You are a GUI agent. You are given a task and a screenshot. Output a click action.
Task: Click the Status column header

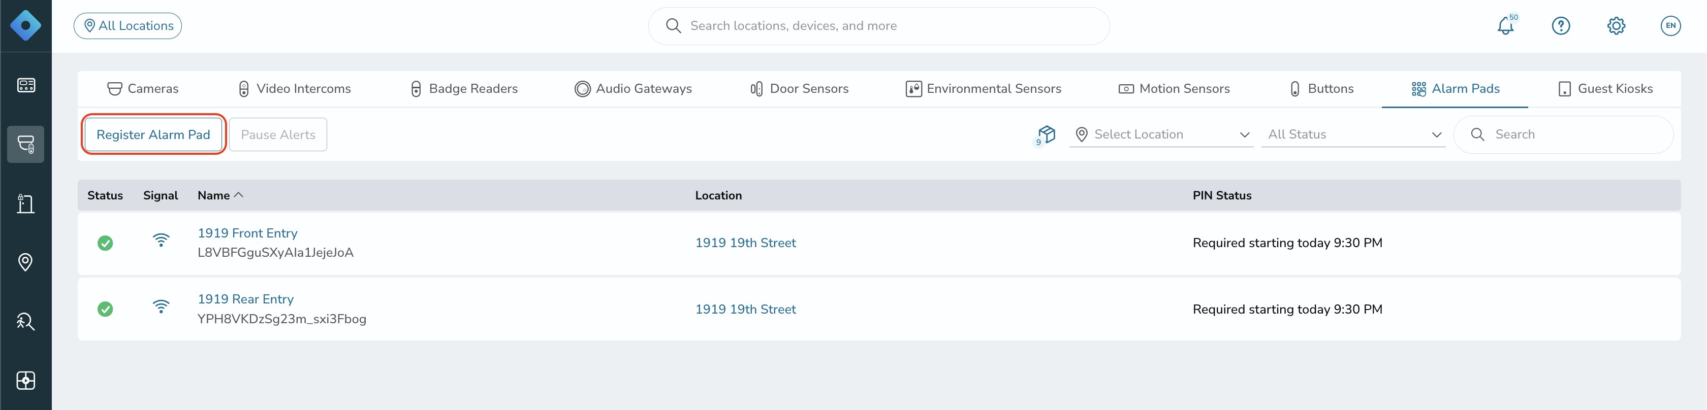[x=105, y=195]
